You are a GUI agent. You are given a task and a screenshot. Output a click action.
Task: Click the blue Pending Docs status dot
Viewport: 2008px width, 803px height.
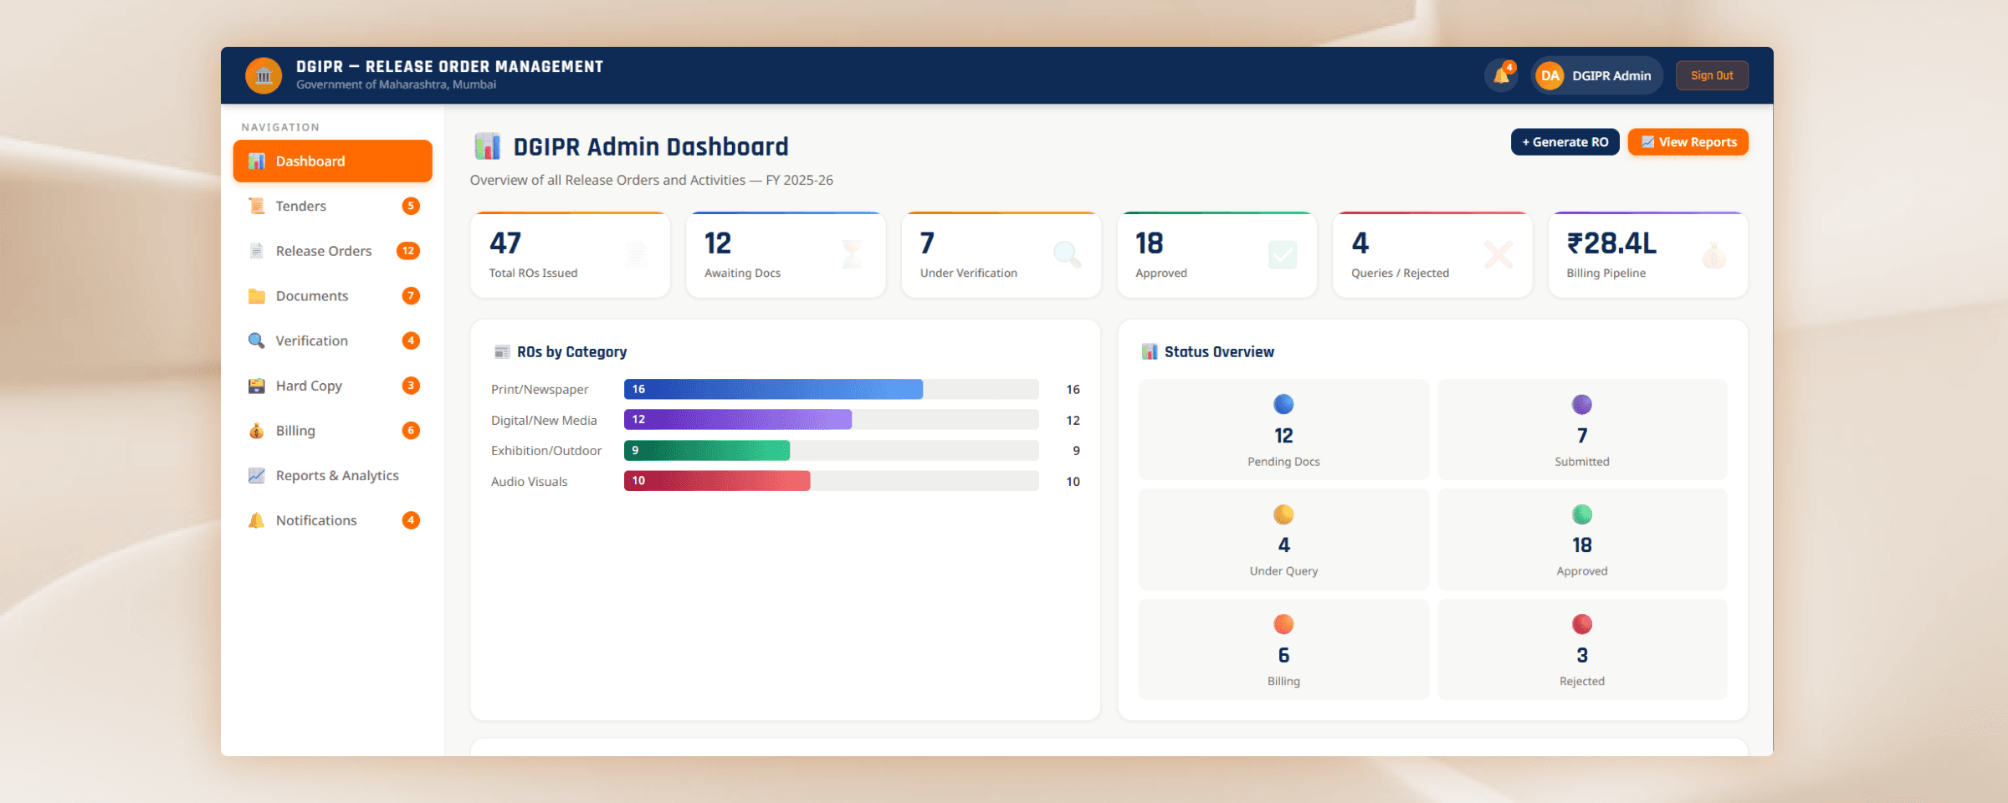point(1283,405)
